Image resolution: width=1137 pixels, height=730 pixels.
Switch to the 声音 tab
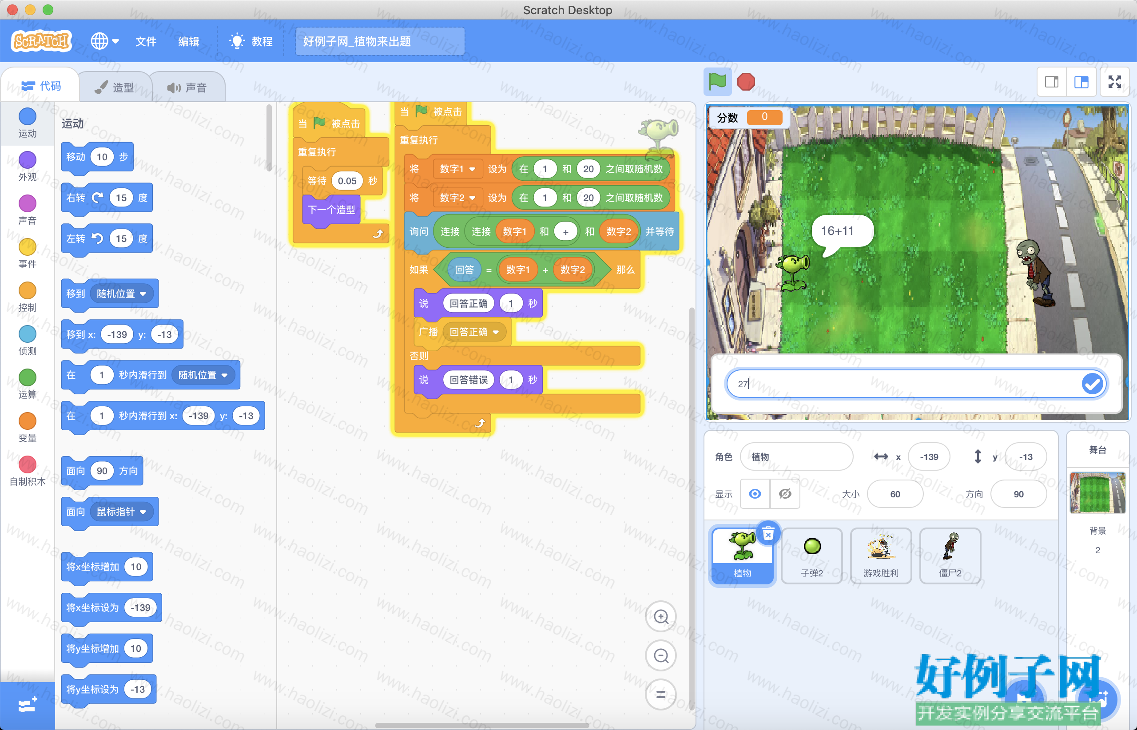click(x=187, y=87)
